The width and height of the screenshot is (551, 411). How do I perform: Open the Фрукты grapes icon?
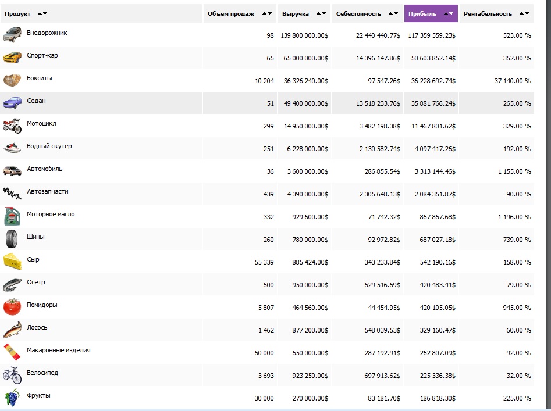12,398
